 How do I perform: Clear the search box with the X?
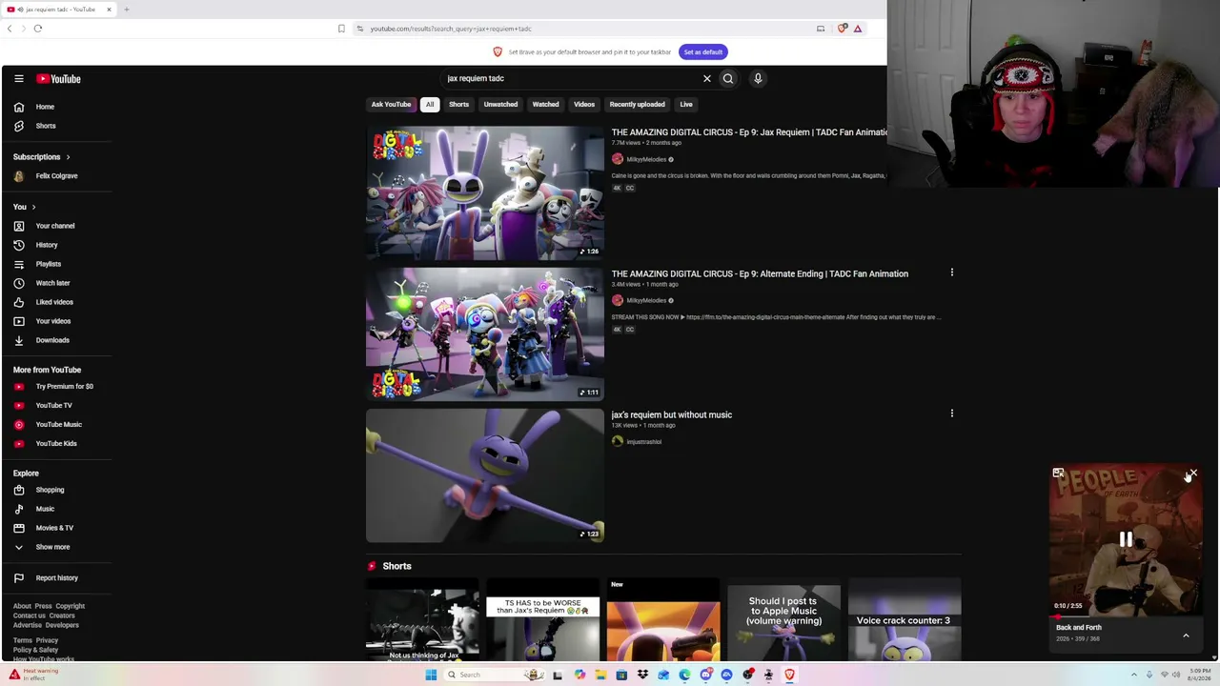[707, 78]
